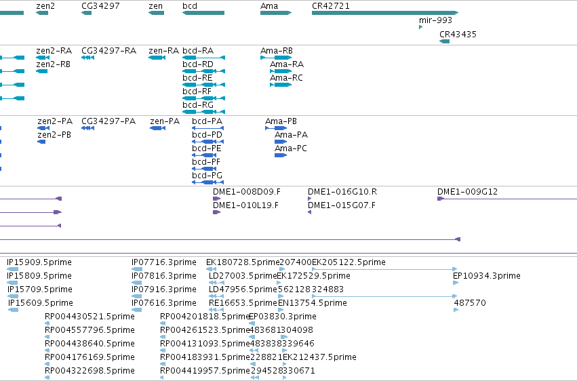Choose the Ama-RC transcript
This screenshot has width=577, height=381.
[281, 85]
